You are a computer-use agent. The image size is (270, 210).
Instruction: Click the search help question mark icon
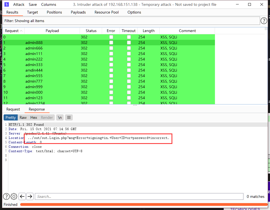pos(6,196)
